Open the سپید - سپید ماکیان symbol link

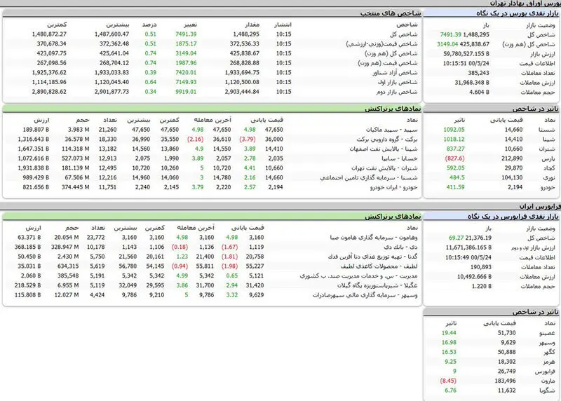point(392,130)
